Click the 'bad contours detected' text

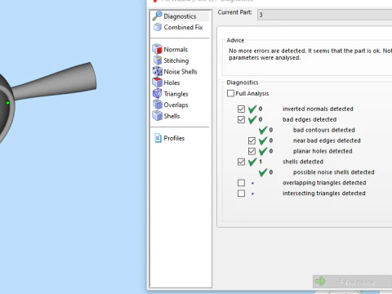click(x=323, y=130)
